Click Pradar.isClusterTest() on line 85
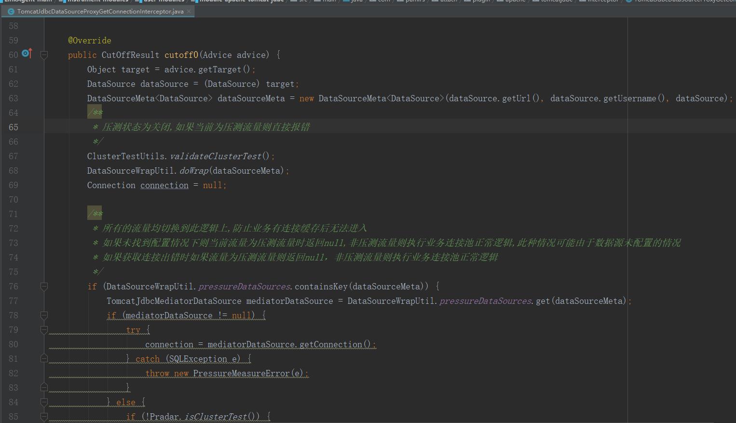 click(204, 417)
